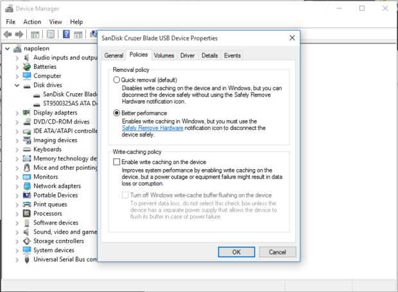Toggle the show/hide action pane toolbar icon
This screenshot has width=398, height=292.
click(x=78, y=34)
